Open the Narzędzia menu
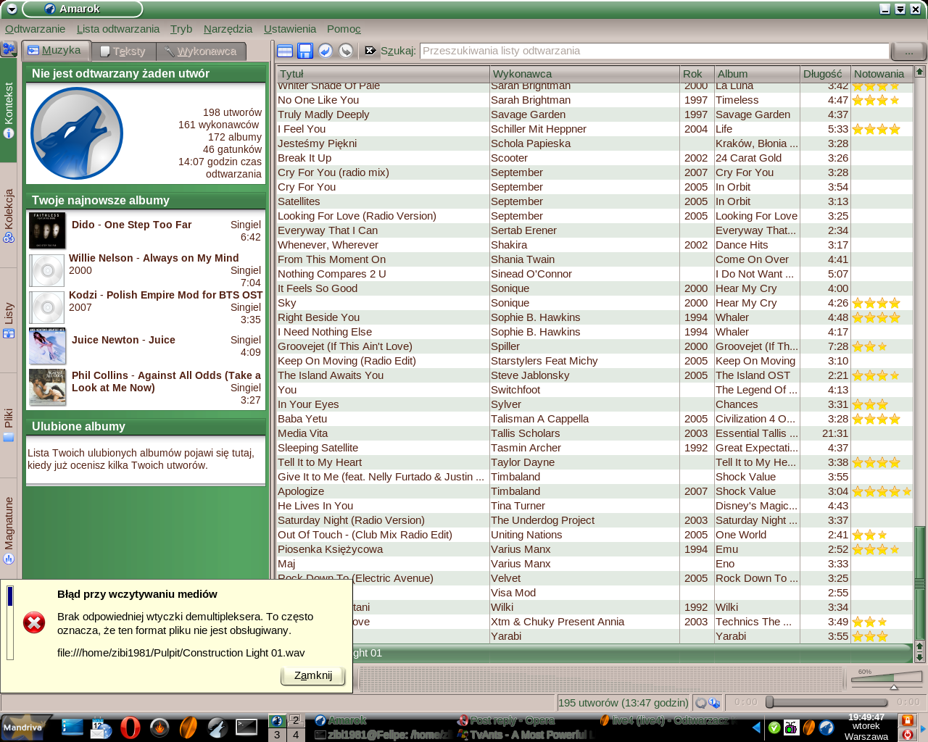928x742 pixels. click(x=228, y=29)
